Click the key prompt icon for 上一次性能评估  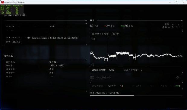tap(92, 78)
